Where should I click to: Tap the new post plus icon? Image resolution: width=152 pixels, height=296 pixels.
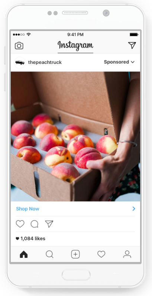coord(75,254)
